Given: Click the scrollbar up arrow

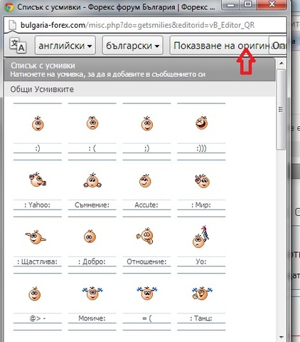Looking at the screenshot, I should point(282,63).
